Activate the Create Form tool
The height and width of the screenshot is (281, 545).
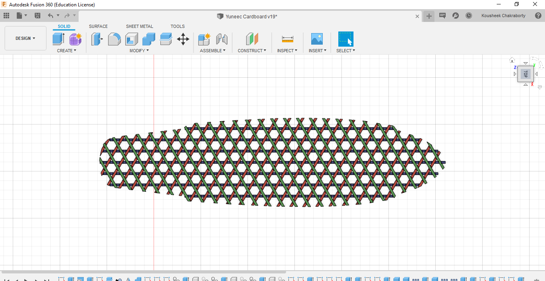pos(75,39)
